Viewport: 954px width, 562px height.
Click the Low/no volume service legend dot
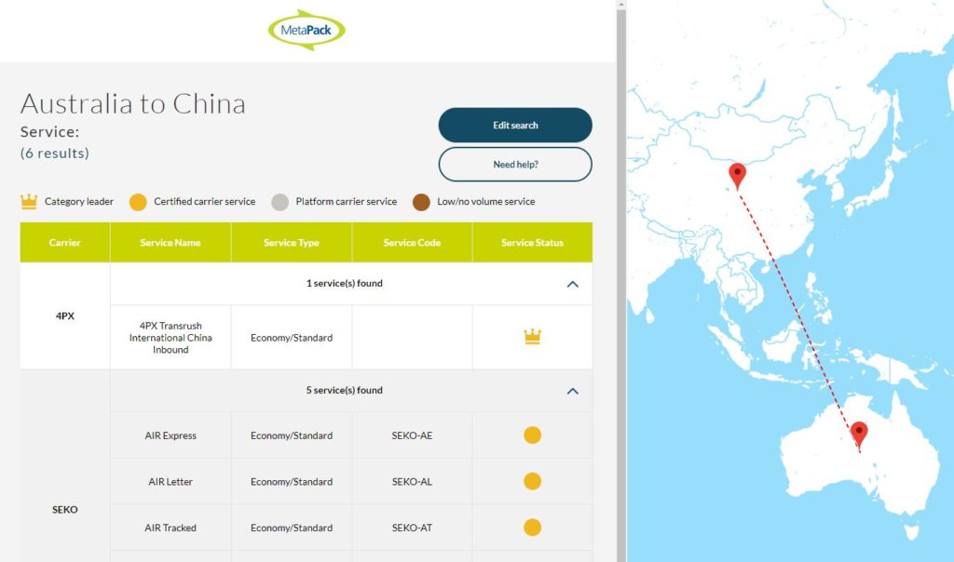click(x=421, y=202)
